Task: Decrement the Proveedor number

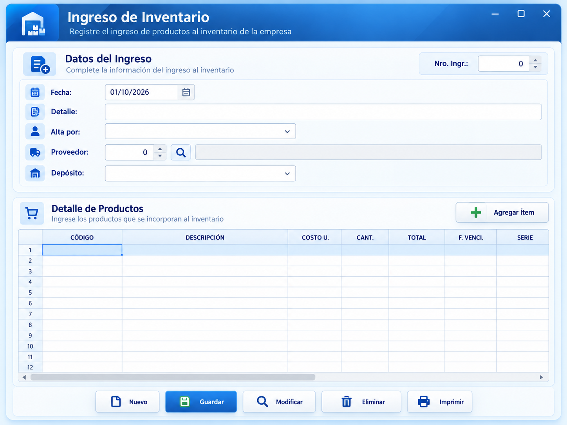Action: (160, 156)
